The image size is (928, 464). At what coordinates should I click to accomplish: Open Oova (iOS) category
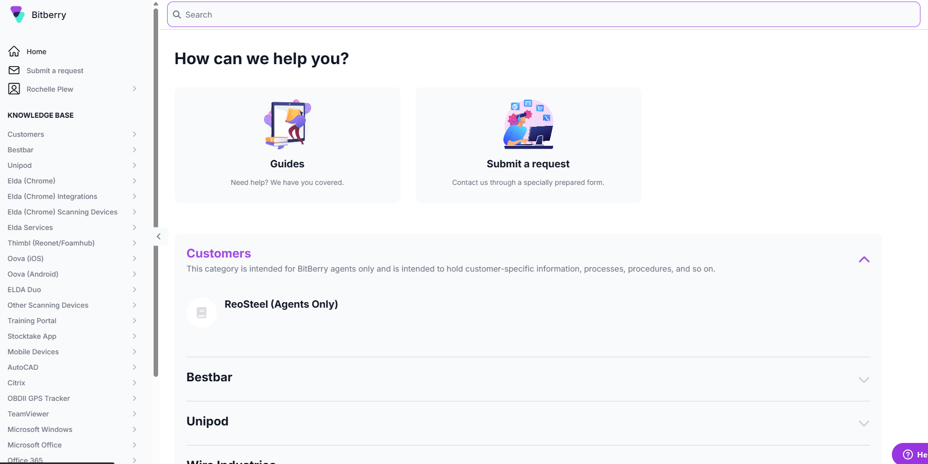[x=26, y=259]
